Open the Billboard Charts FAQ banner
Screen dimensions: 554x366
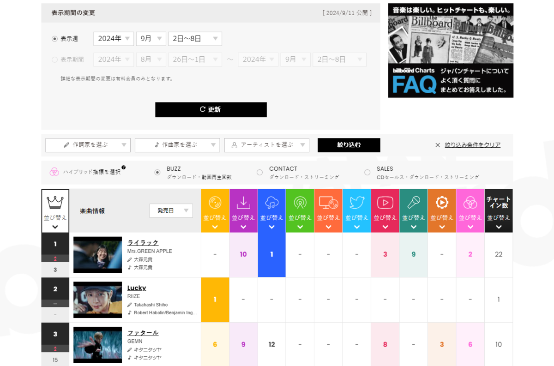click(x=451, y=50)
